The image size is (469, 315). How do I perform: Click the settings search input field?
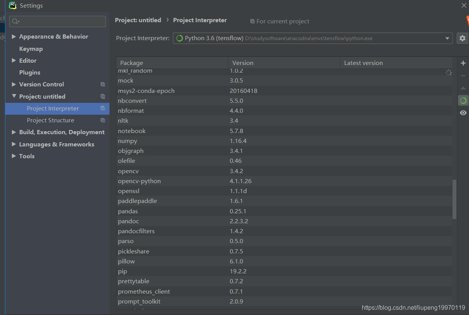[57, 21]
